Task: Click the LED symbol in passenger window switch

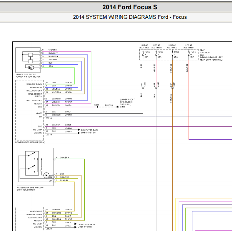Action: (x=46, y=175)
